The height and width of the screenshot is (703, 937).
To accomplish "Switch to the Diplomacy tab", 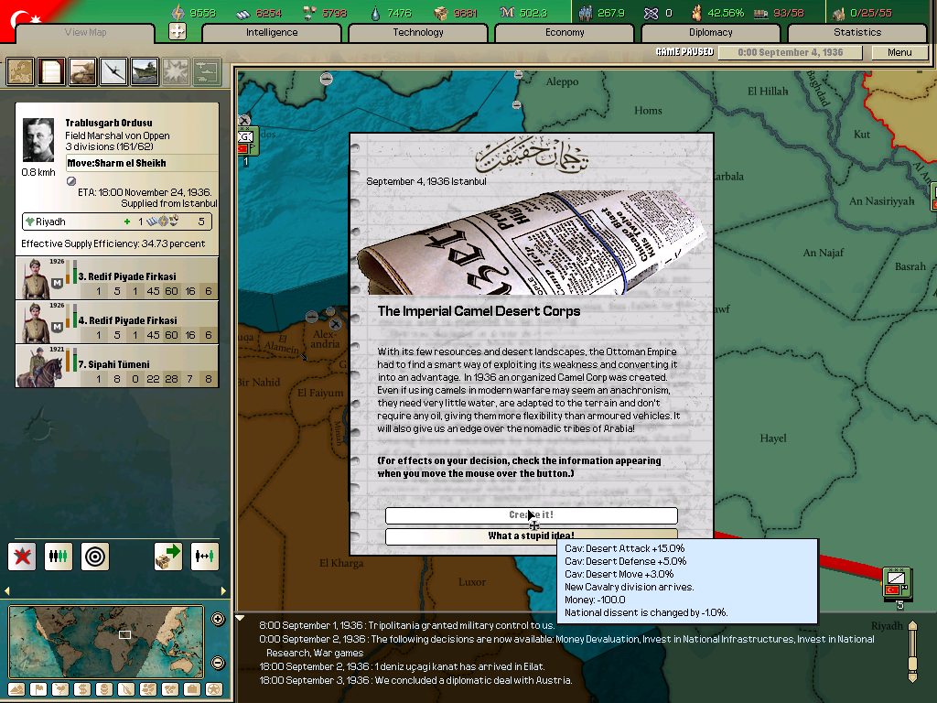I will click(711, 33).
